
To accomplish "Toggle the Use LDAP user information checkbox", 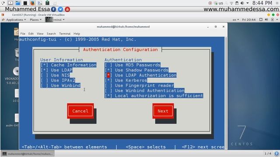I will coord(56,70).
